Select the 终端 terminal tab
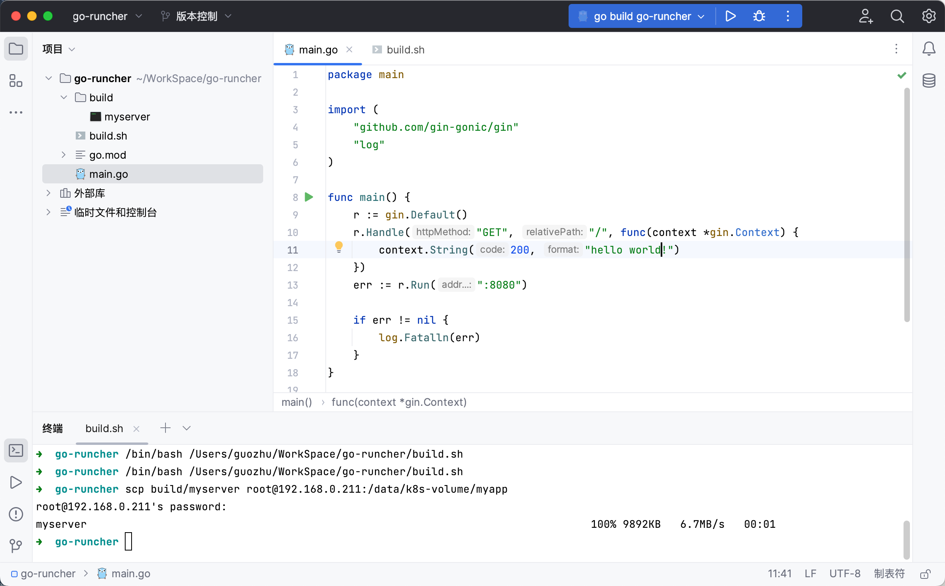 (52, 429)
